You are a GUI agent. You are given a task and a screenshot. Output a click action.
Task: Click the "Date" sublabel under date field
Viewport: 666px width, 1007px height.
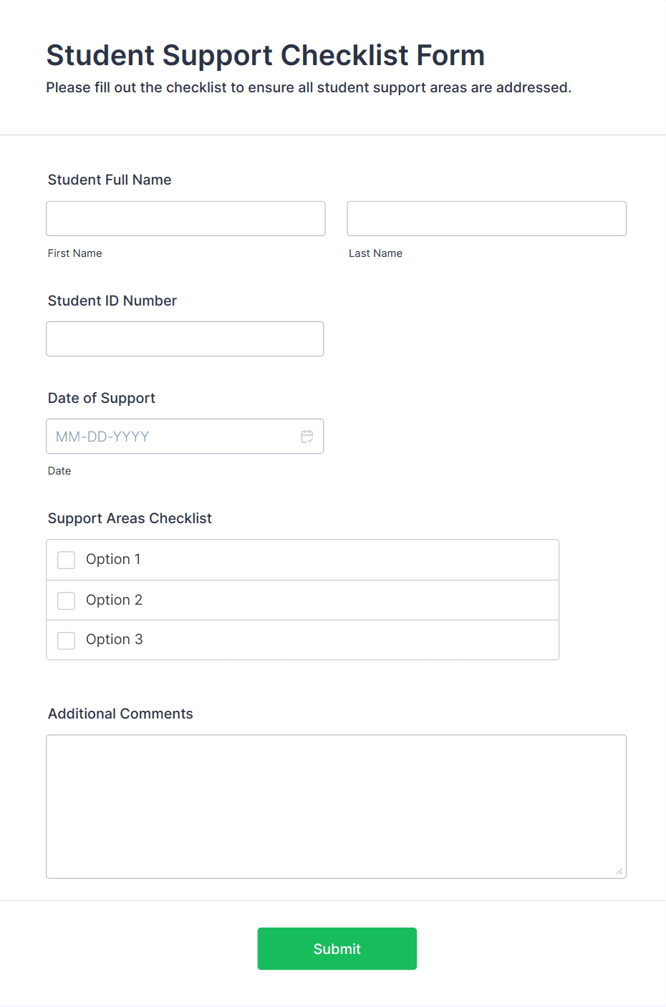pos(59,471)
